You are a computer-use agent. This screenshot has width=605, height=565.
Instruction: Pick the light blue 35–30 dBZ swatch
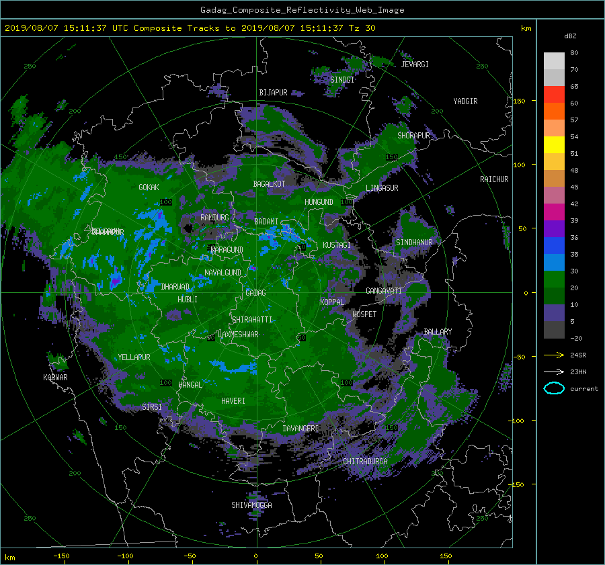(554, 263)
